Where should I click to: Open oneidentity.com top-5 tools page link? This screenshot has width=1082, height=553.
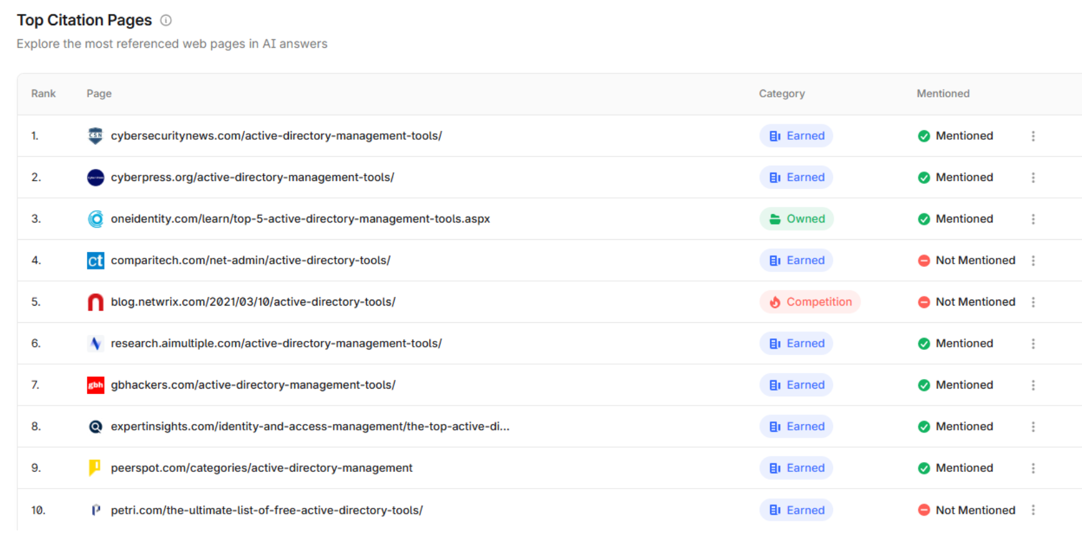pyautogui.click(x=300, y=218)
